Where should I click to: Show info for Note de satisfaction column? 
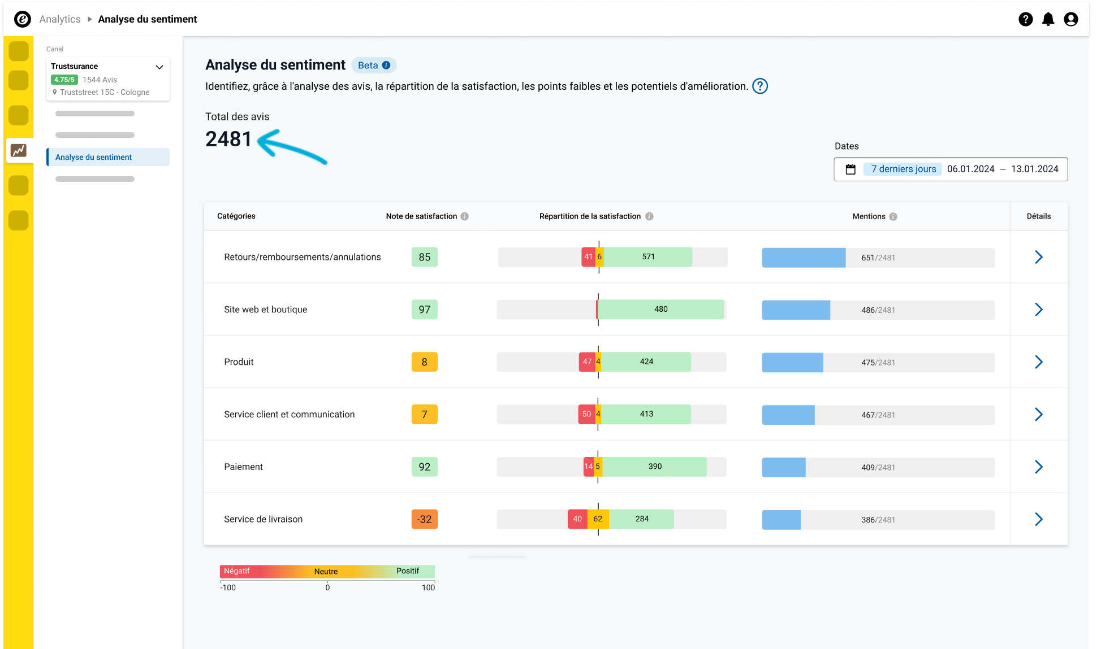point(465,216)
